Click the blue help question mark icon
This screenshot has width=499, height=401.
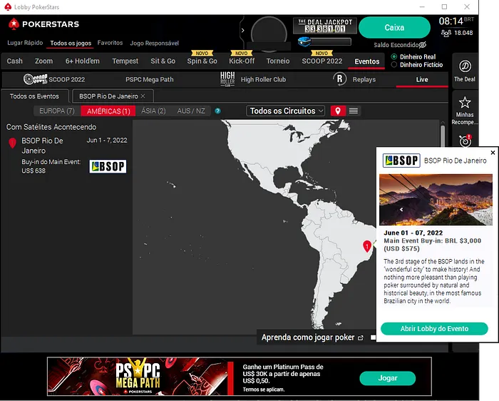tap(217, 111)
